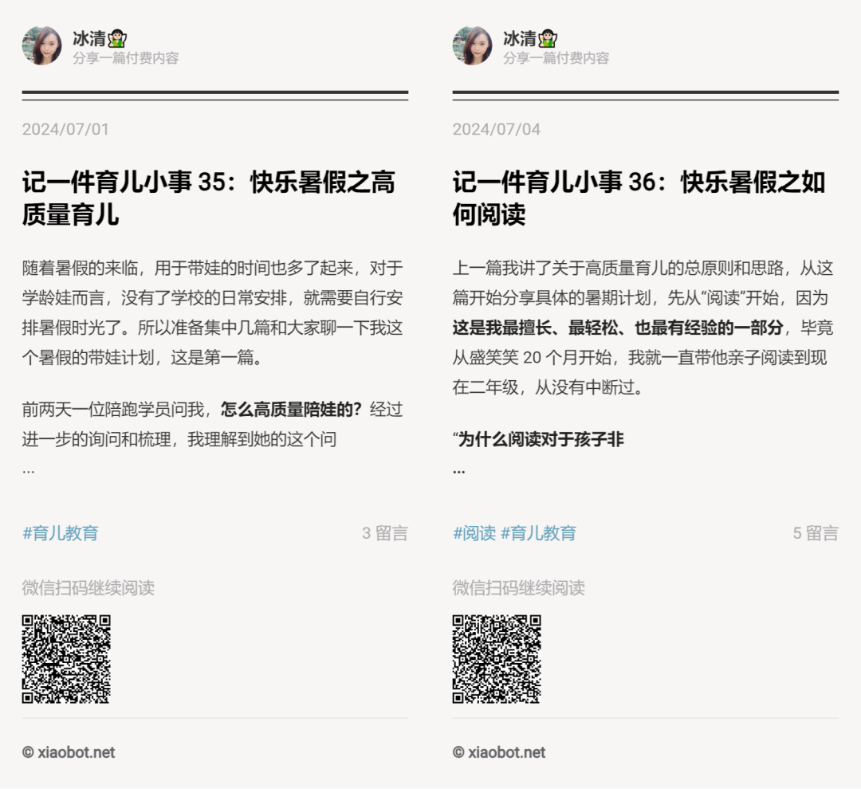Open article title 记一件育儿小事 35

click(209, 198)
